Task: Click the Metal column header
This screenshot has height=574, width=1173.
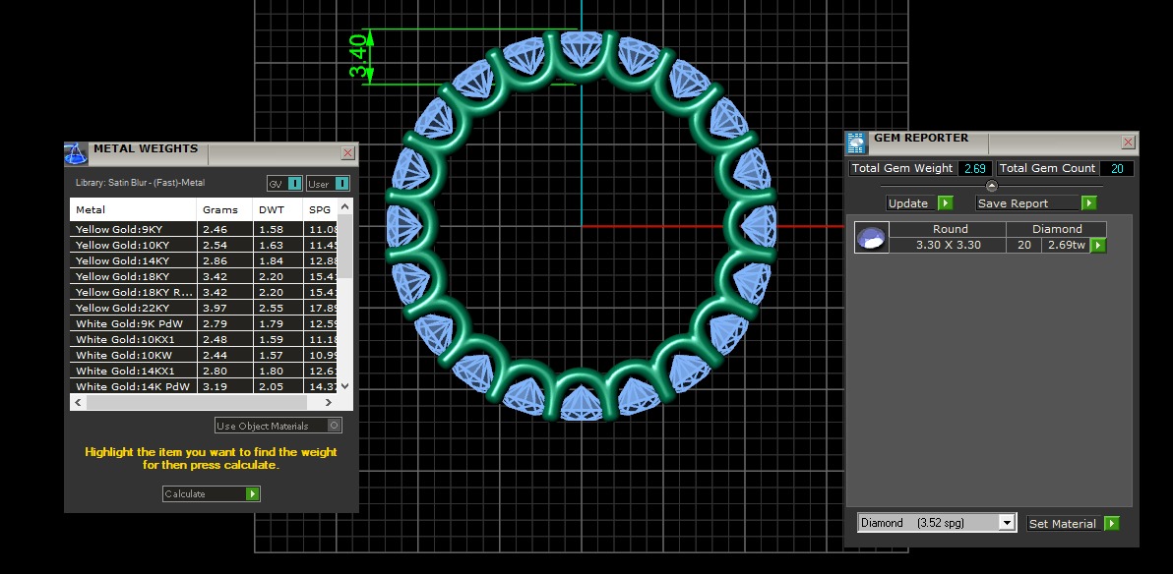Action: tap(133, 210)
